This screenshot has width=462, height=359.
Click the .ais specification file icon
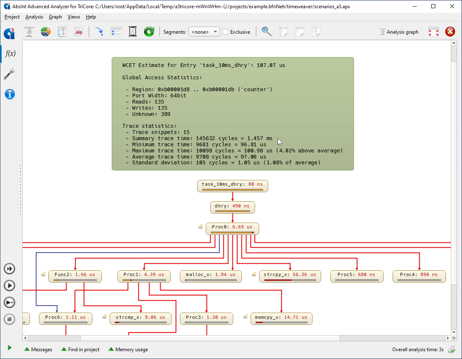tap(78, 32)
